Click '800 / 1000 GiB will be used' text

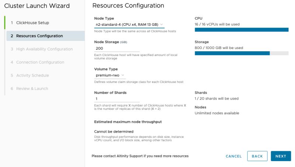(x=219, y=48)
